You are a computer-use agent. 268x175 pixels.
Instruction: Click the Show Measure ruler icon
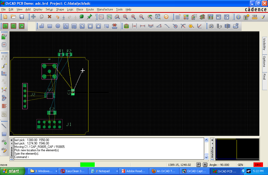(x=254, y=17)
